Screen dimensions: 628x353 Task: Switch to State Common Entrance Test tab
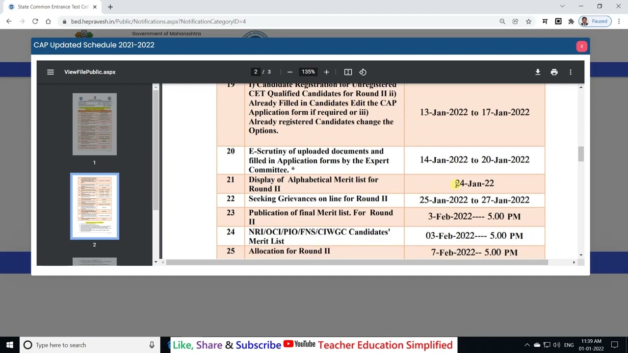[52, 7]
